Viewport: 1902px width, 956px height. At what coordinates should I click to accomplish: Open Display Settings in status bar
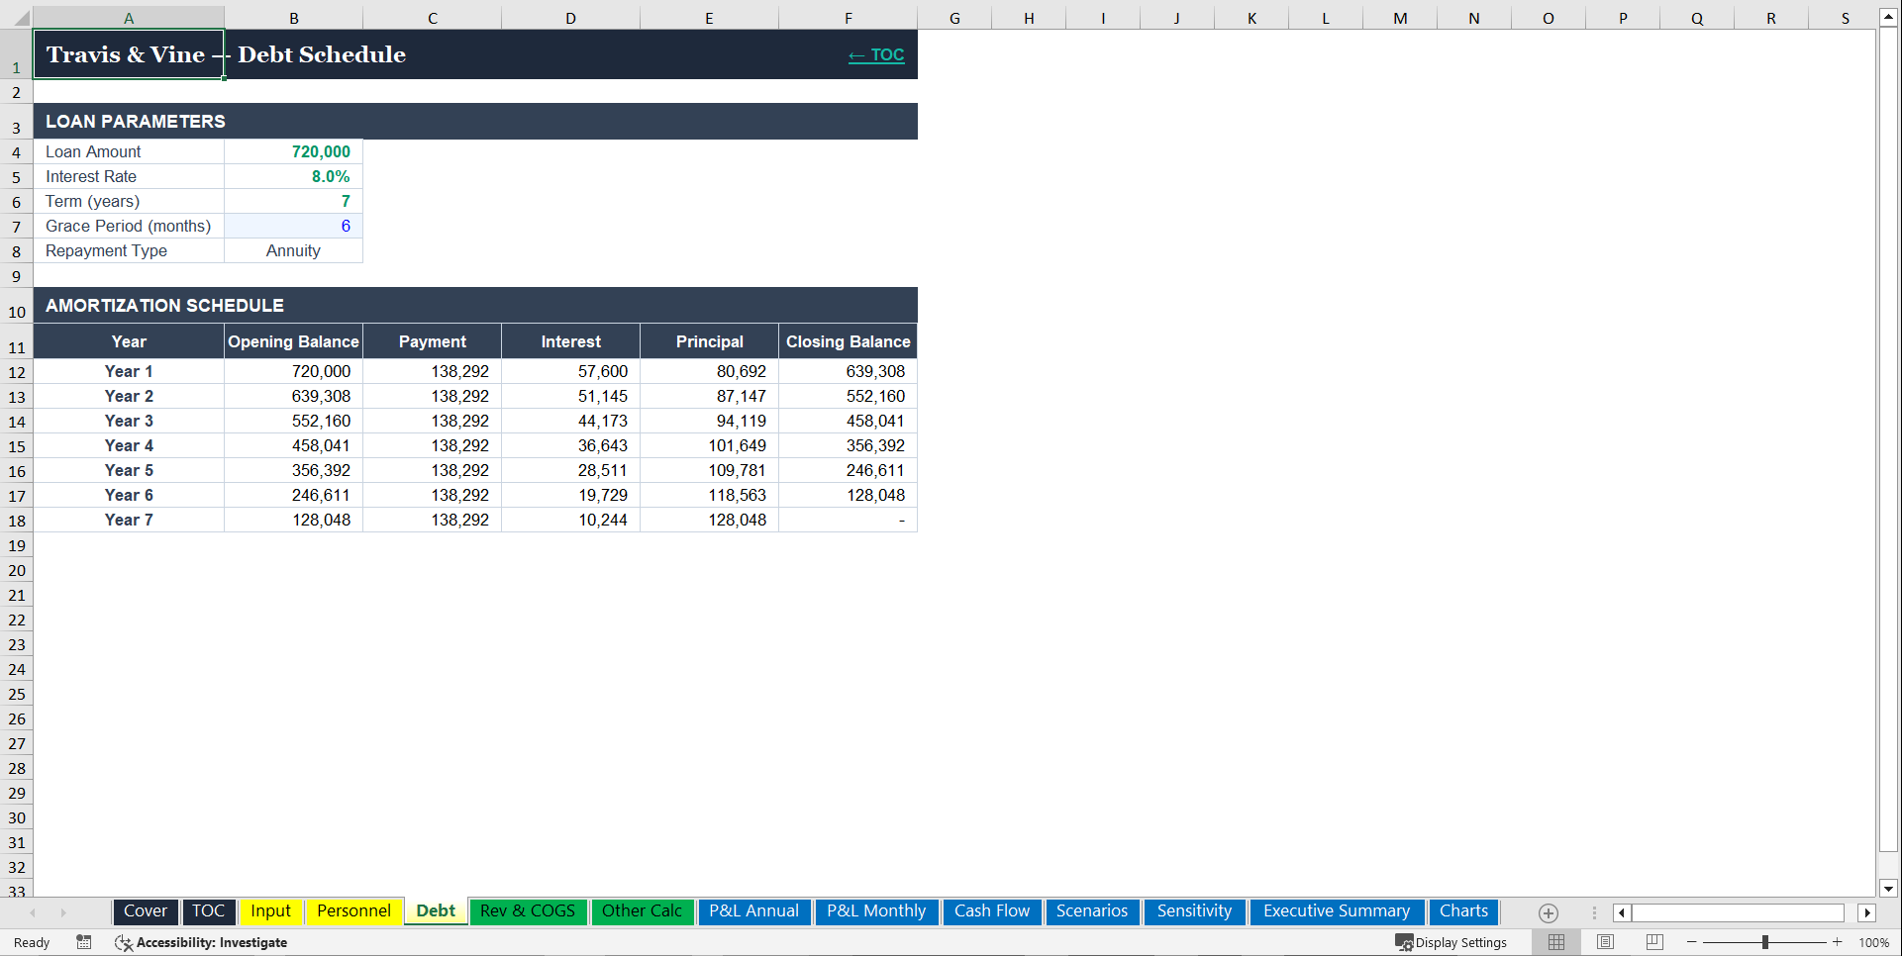point(1452,942)
